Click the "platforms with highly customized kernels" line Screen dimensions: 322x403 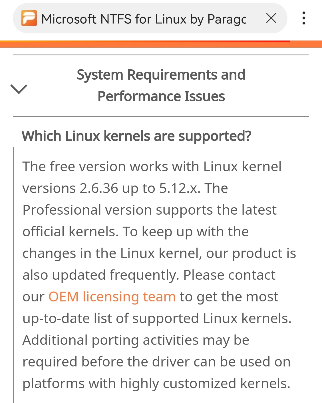pyautogui.click(x=156, y=384)
